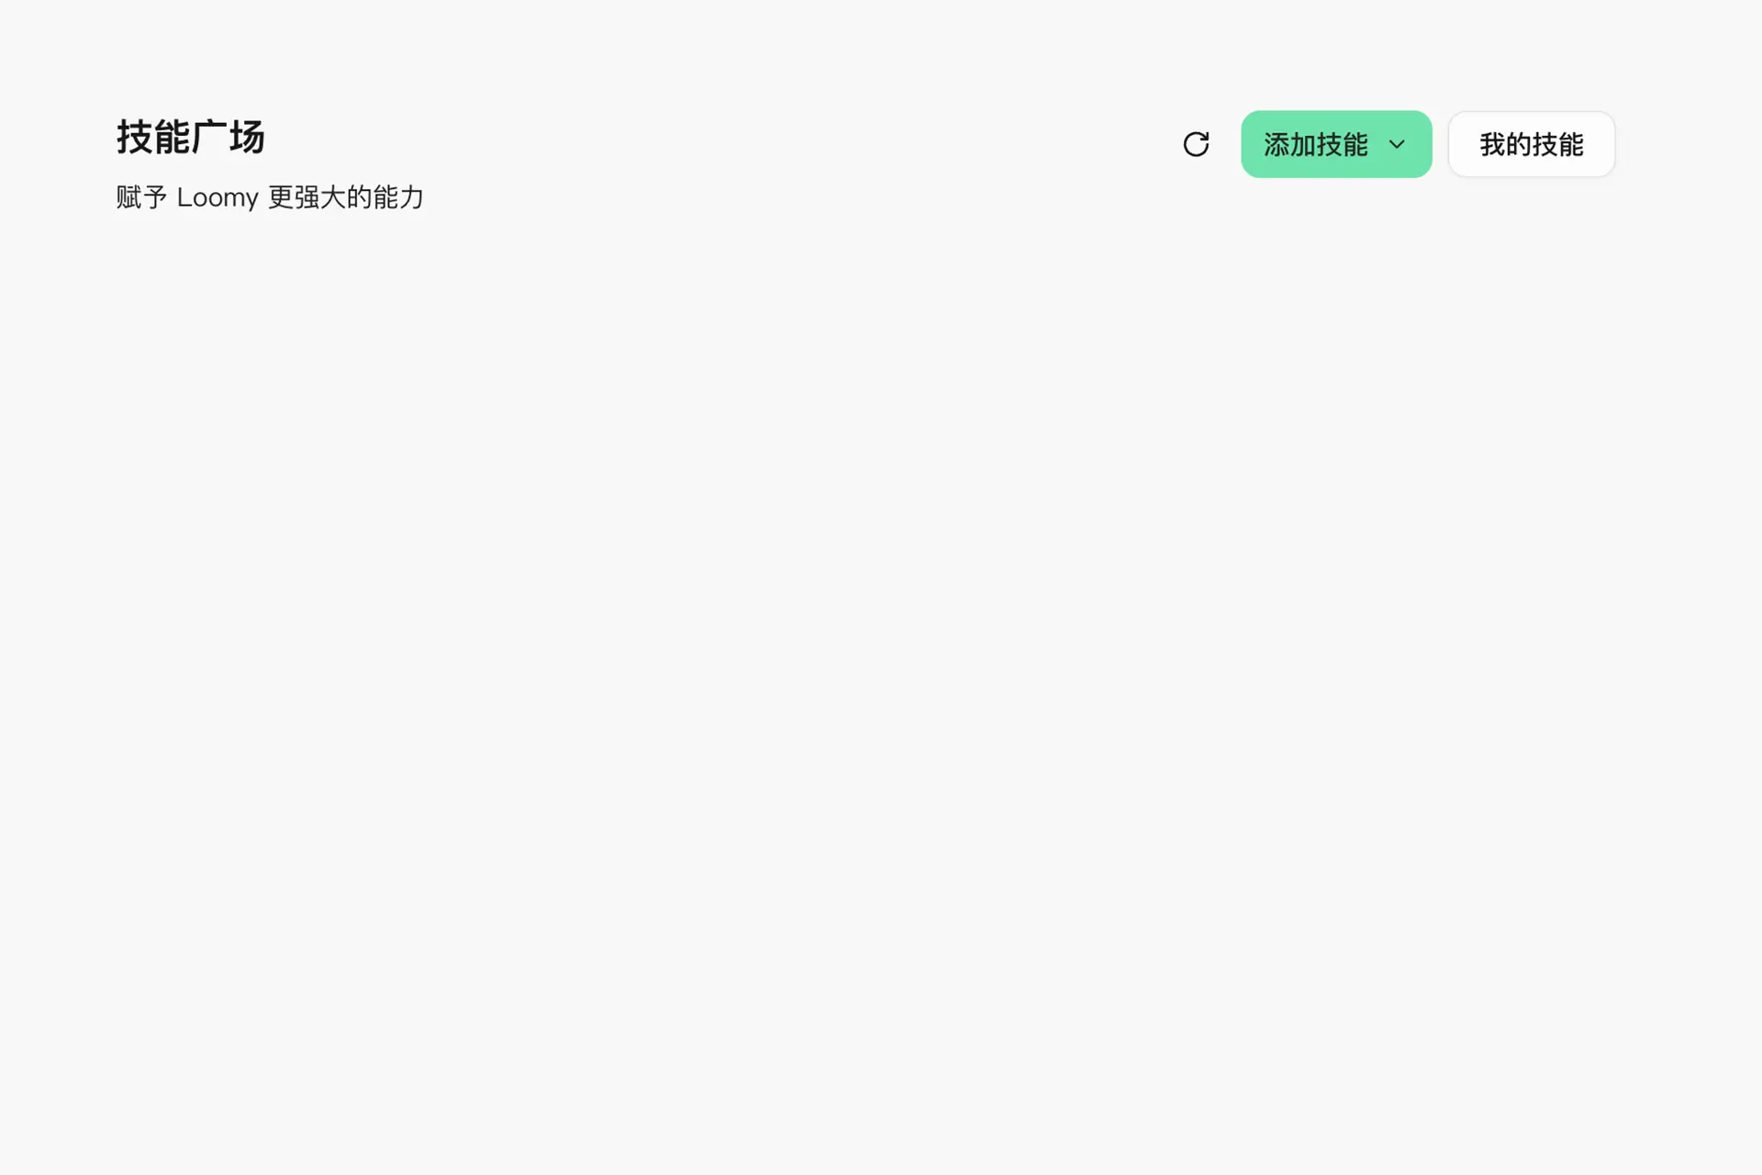Select the green 添加技能 button
This screenshot has height=1175, width=1762.
pyautogui.click(x=1336, y=144)
